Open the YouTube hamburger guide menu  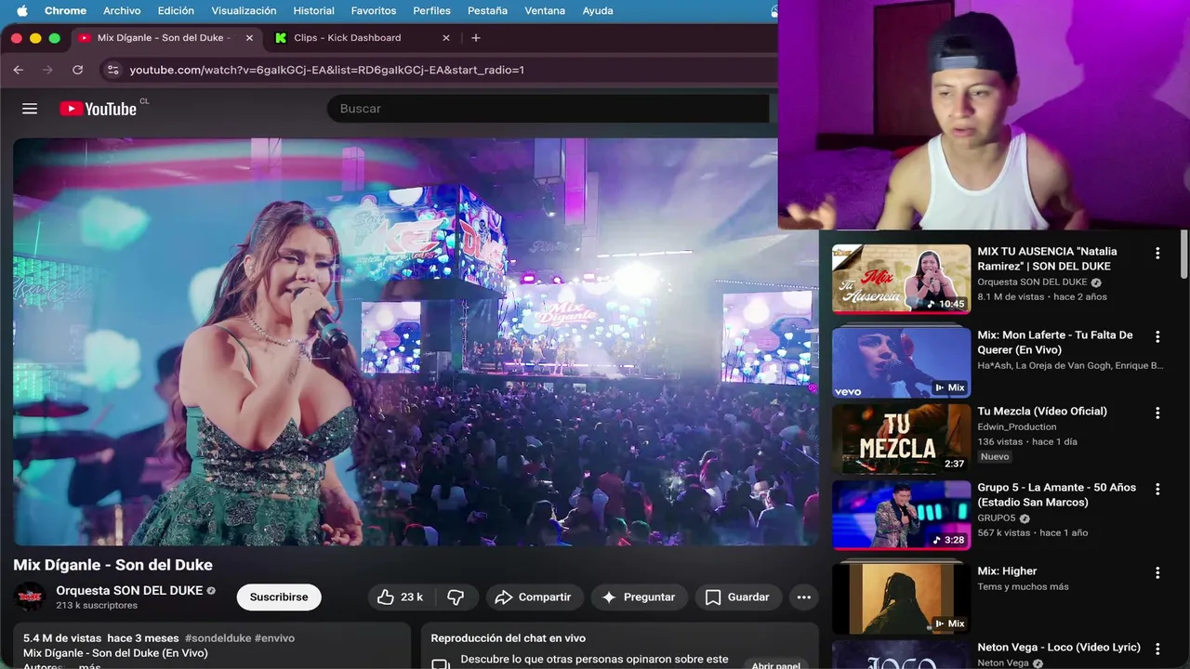[30, 109]
